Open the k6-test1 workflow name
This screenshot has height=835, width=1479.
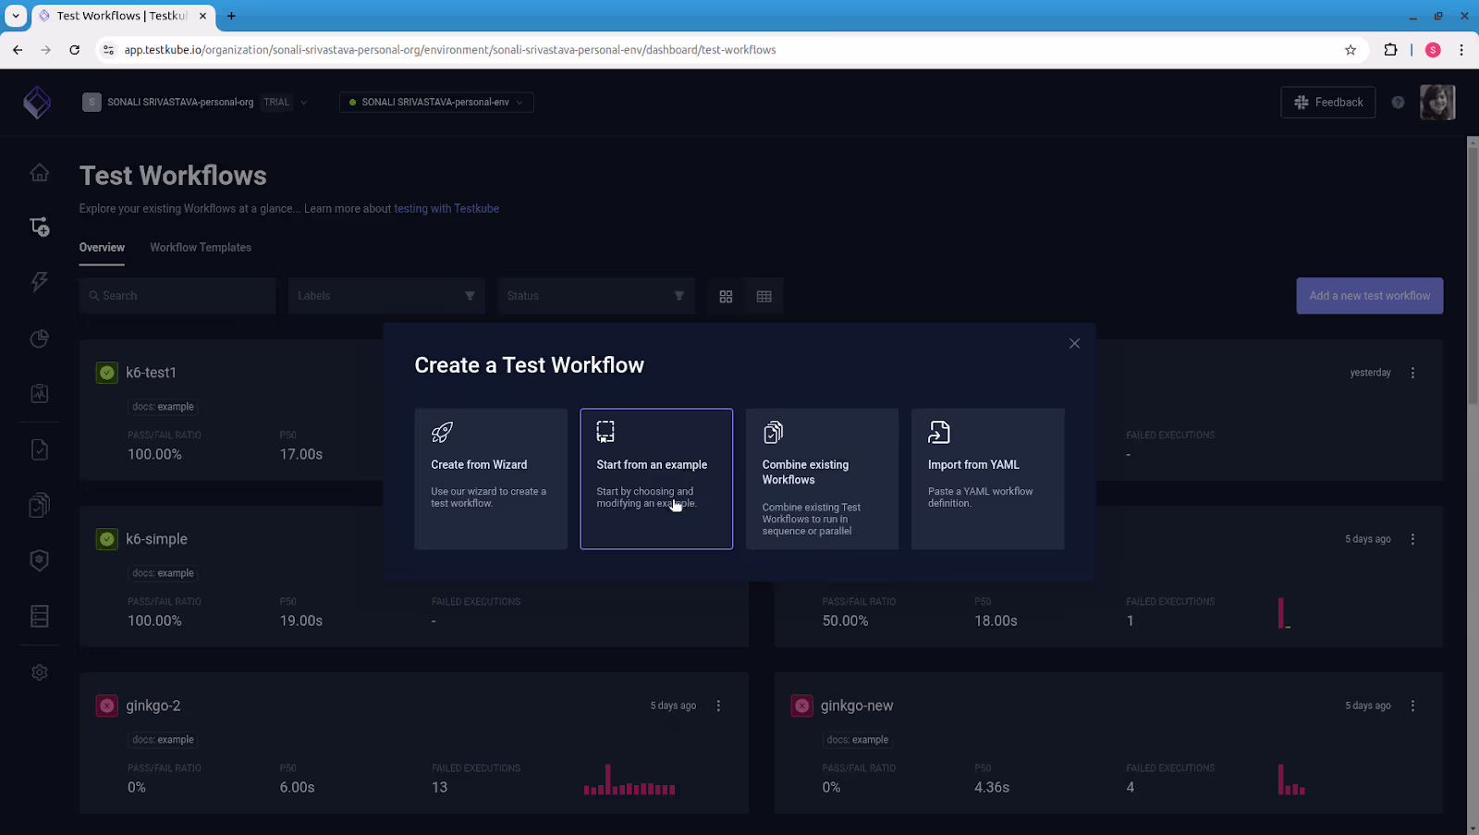pos(151,373)
